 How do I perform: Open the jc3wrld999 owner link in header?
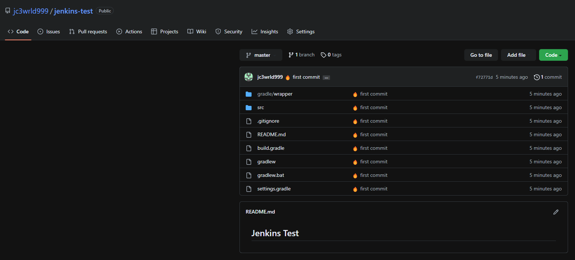pos(31,11)
